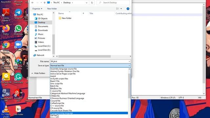This screenshot has width=210, height=118.
Task: Click This PC in address breadcrumb
Action: click(56, 3)
